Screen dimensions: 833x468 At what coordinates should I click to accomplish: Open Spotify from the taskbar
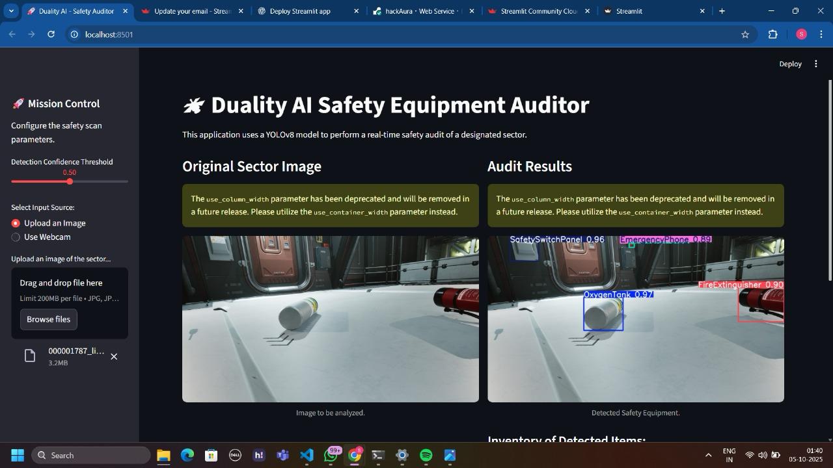click(x=426, y=455)
